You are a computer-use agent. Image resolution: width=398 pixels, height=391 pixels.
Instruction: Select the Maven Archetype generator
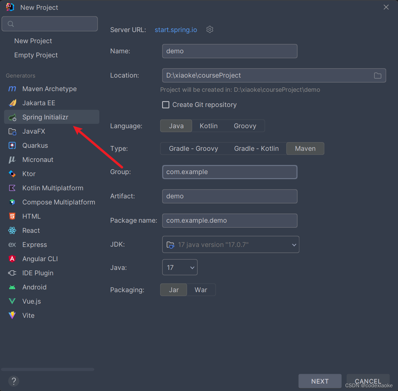pos(49,89)
